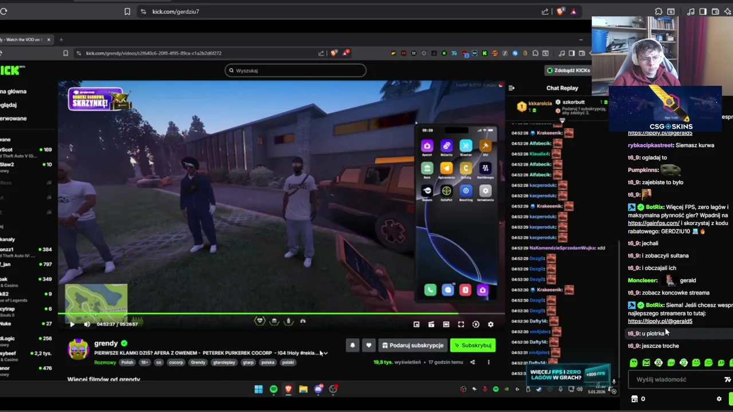
Task: Open Brave browser from taskbar
Action: point(289,389)
